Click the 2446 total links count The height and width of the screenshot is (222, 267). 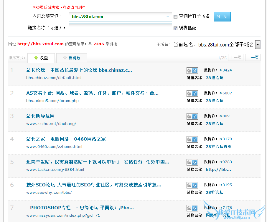[99, 44]
